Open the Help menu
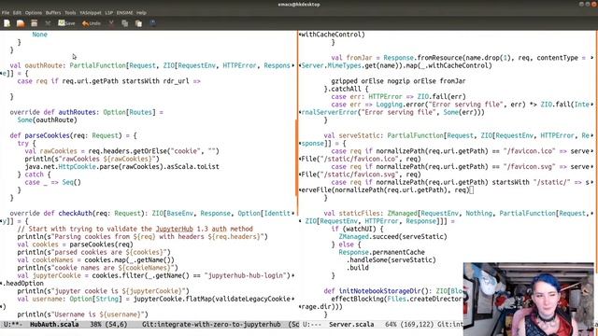The height and width of the screenshot is (336, 598). [141, 12]
